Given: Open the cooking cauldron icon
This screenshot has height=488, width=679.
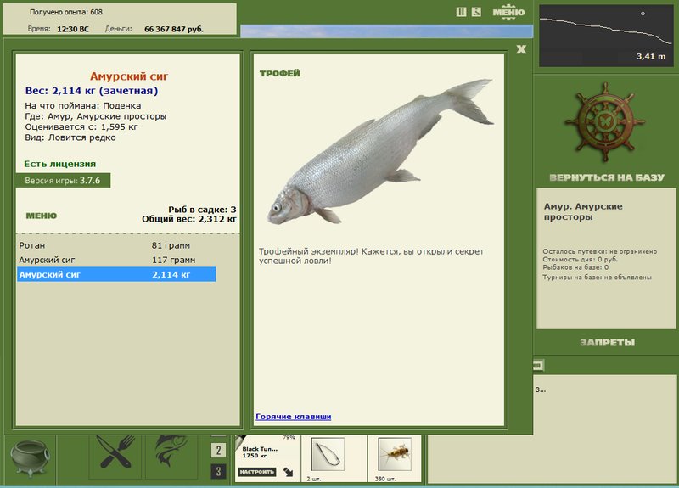Looking at the screenshot, I should (x=31, y=458).
